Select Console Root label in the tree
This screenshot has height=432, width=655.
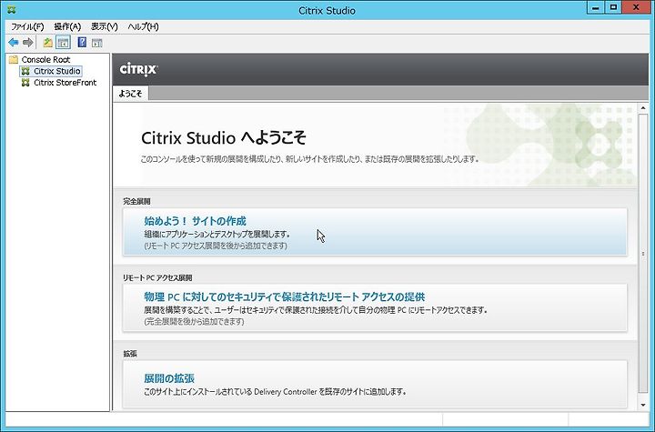[46, 60]
